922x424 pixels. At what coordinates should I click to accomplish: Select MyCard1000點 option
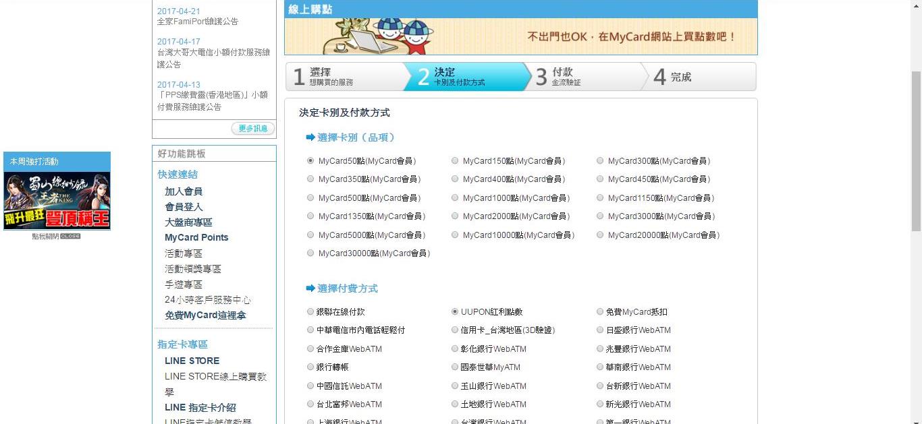[x=455, y=198]
